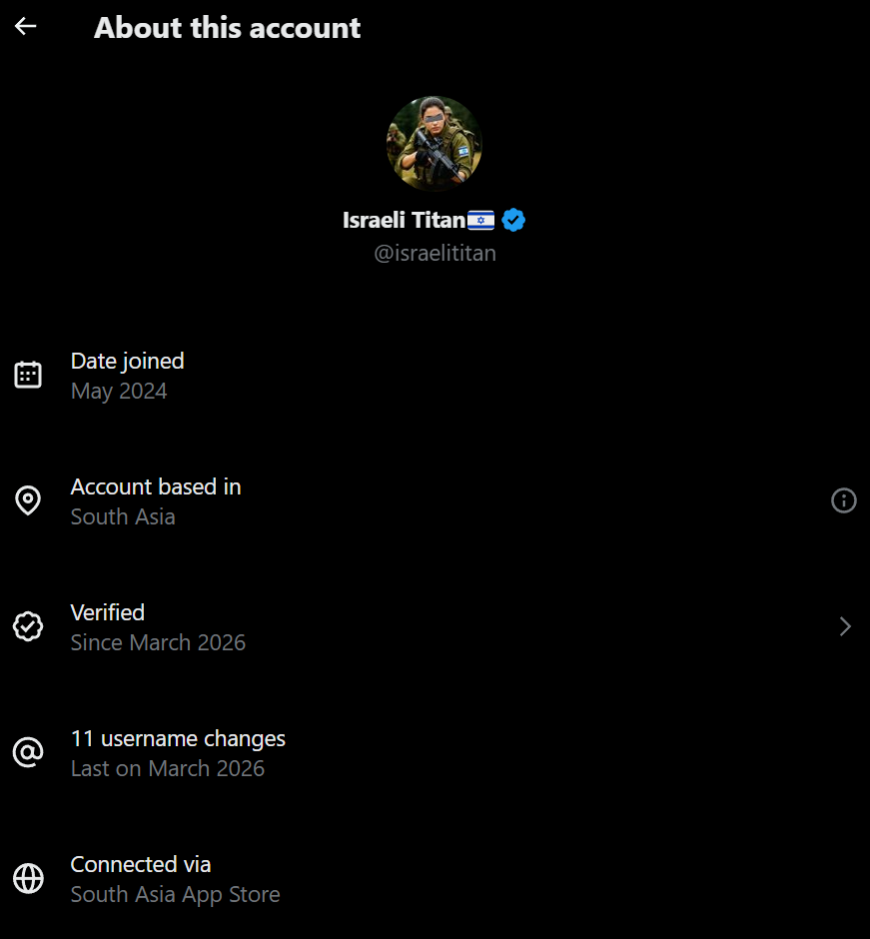Expand the Verified row chevron

point(845,626)
